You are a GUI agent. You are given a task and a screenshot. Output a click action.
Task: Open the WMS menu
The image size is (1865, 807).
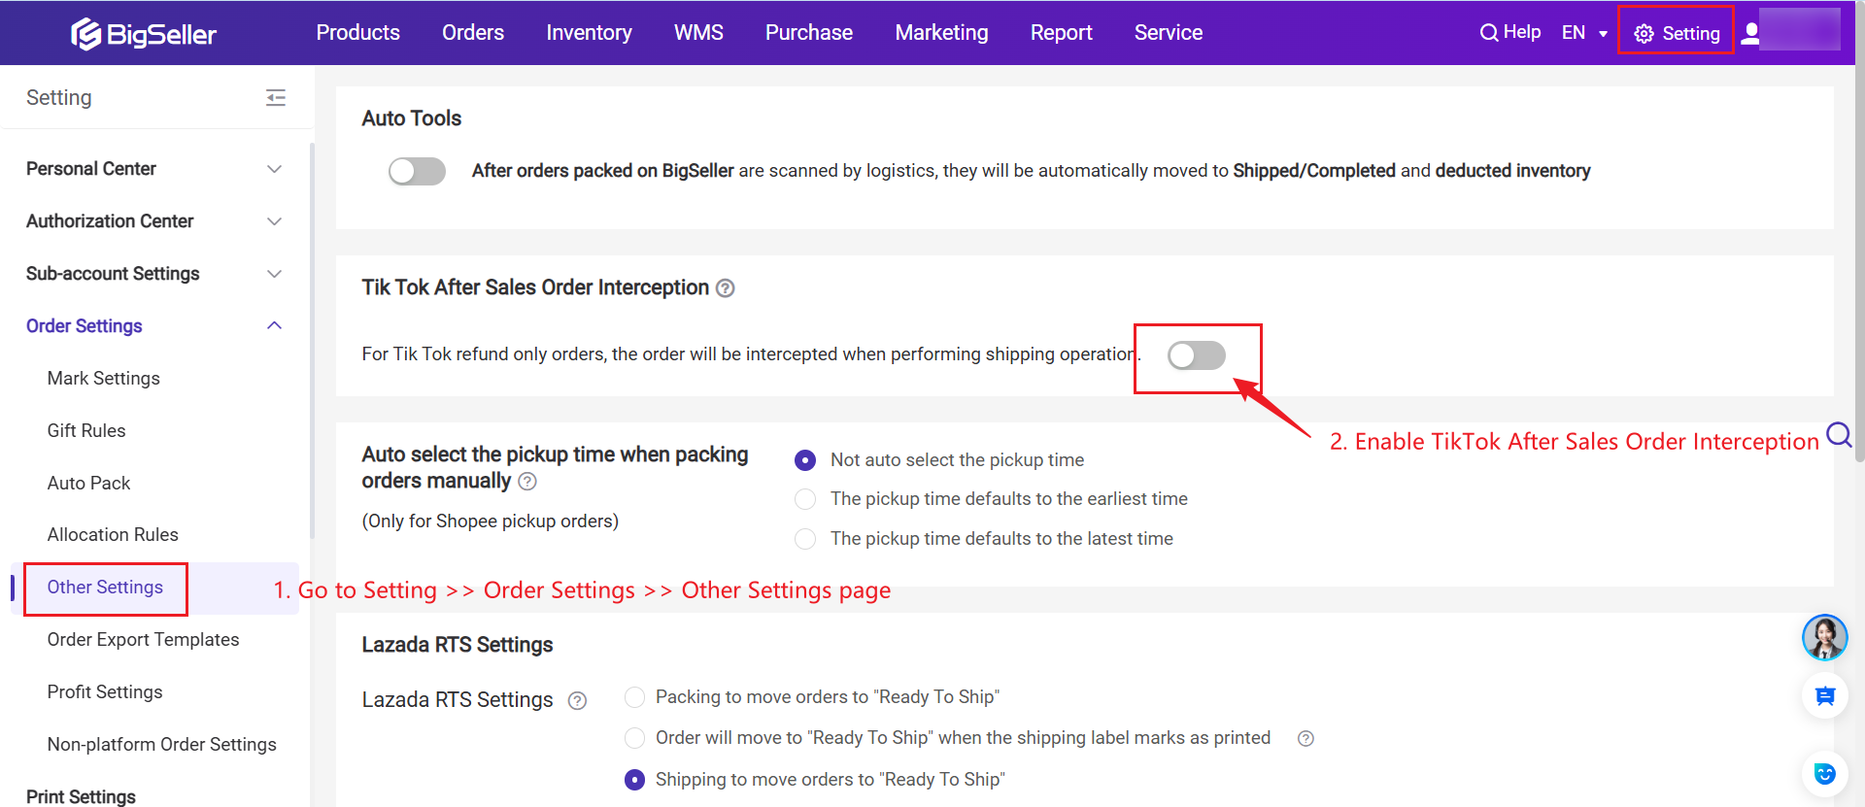coord(698,33)
